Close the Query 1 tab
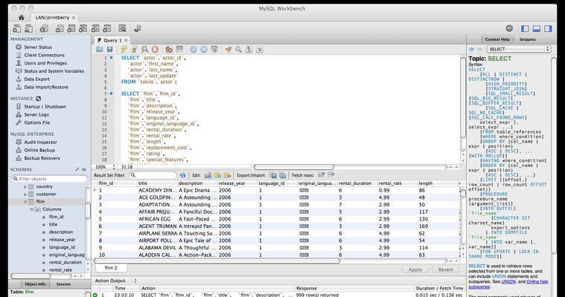 point(126,40)
